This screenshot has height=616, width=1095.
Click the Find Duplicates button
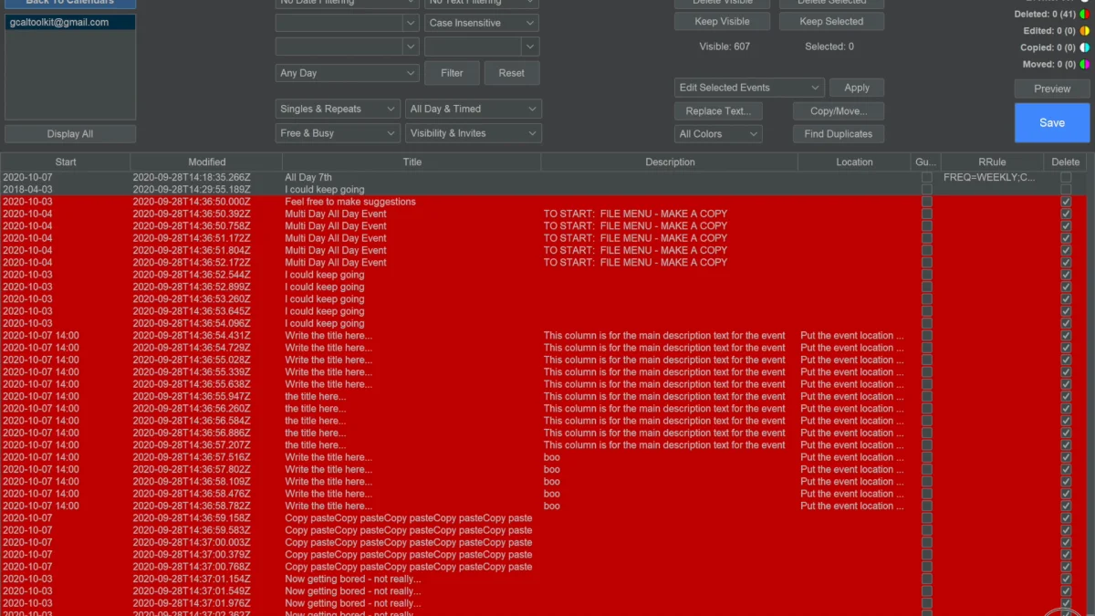point(839,134)
